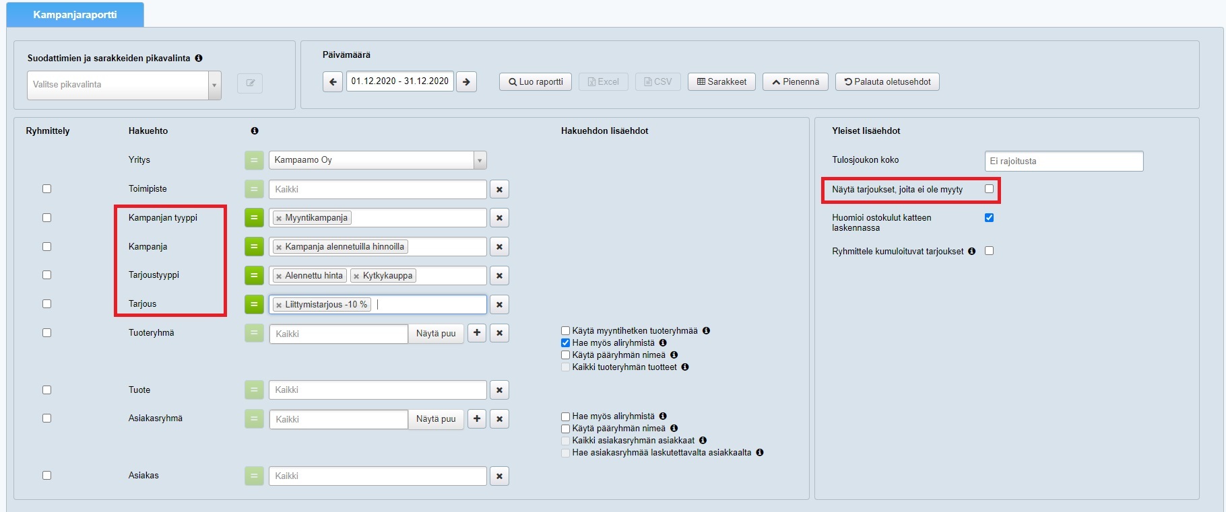Click the previous date range arrow

333,82
